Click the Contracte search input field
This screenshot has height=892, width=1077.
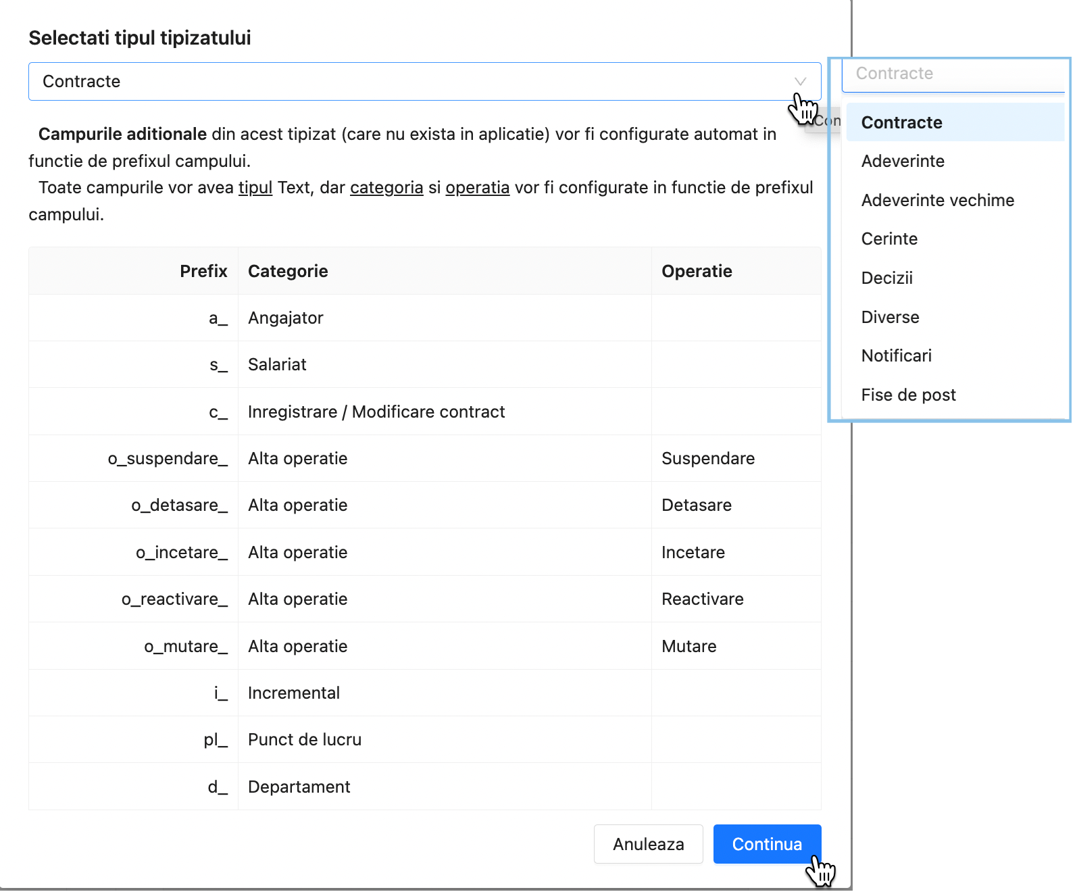coord(953,74)
